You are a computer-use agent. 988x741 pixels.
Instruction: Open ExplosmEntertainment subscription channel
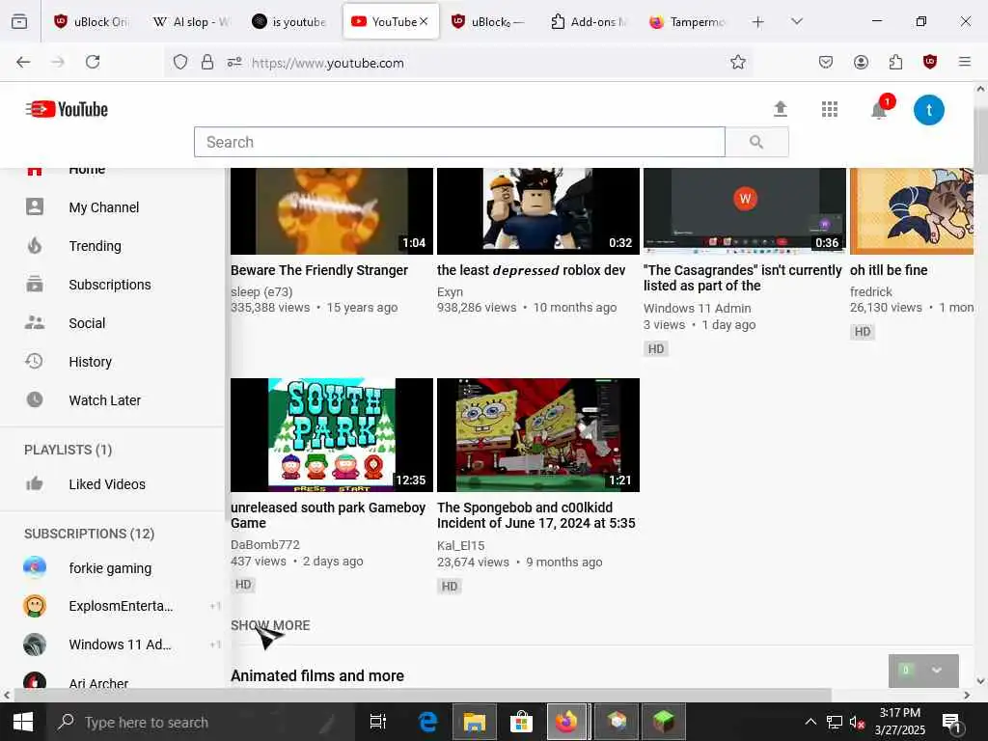[x=121, y=606]
